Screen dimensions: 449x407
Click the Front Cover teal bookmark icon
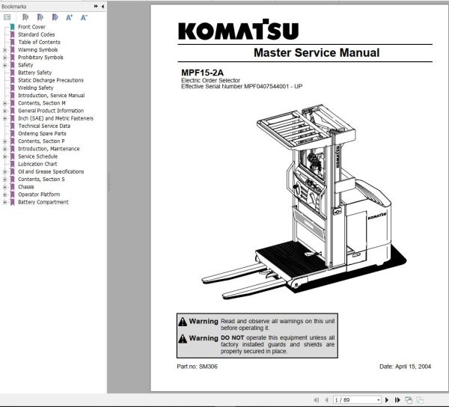pyautogui.click(x=12, y=27)
